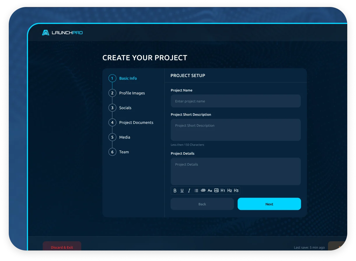Screen dimensions: 356x261
Task: Jump to Project Documents step
Action: point(136,123)
